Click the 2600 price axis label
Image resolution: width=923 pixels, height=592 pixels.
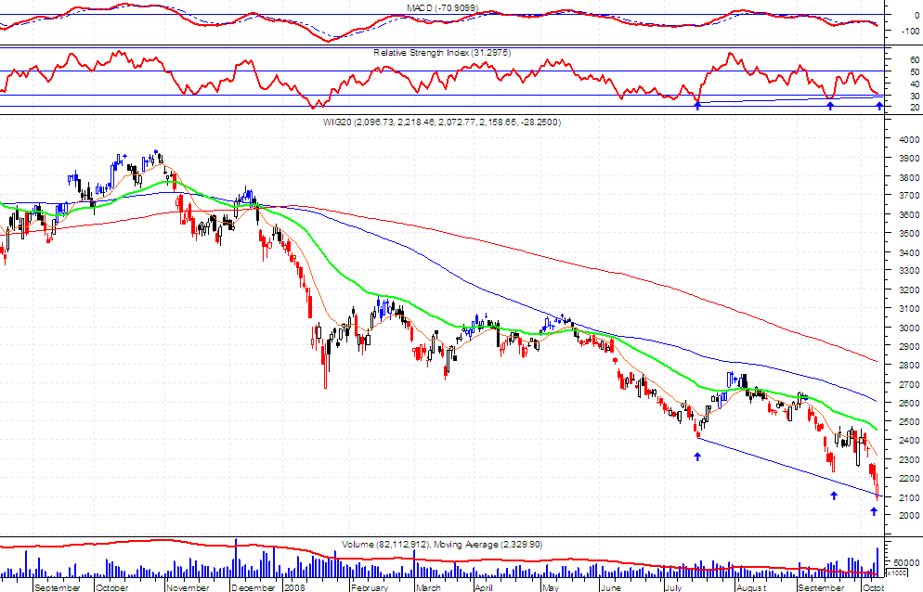point(909,403)
